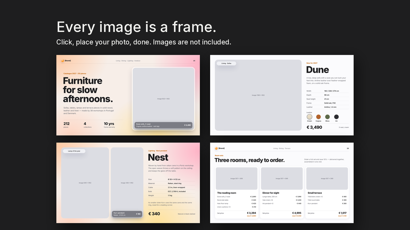Click the 'Dune' product title
Viewport: 410px width, 230px height.
tap(318, 70)
